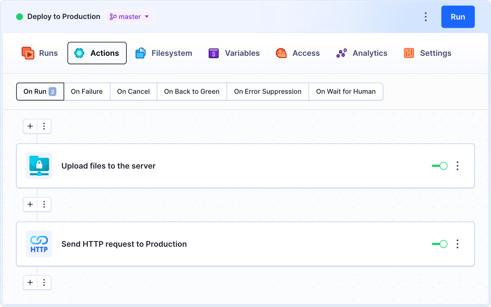Select the Access users icon
The width and height of the screenshot is (491, 307).
point(281,53)
